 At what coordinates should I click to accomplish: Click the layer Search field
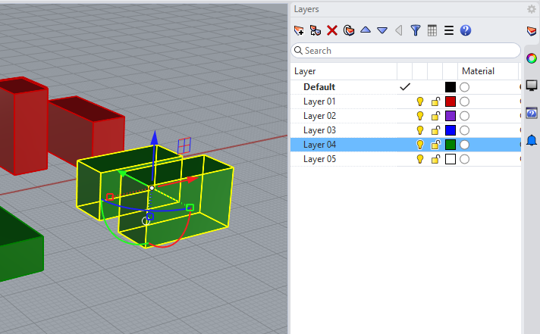pos(406,51)
